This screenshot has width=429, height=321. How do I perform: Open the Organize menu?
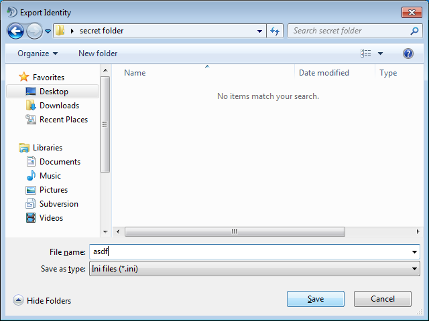click(x=38, y=53)
